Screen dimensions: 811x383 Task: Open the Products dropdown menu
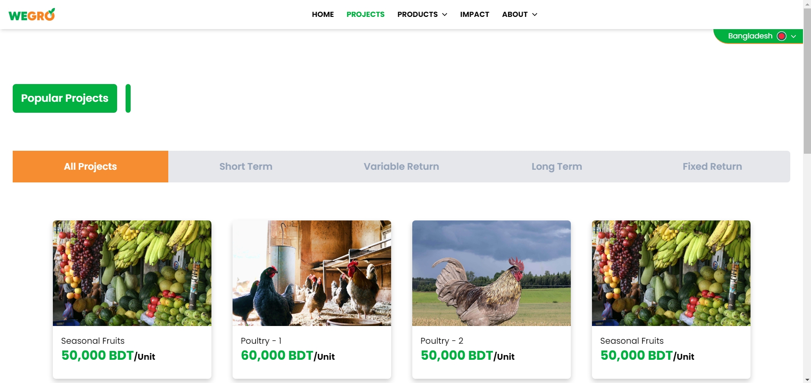(422, 14)
